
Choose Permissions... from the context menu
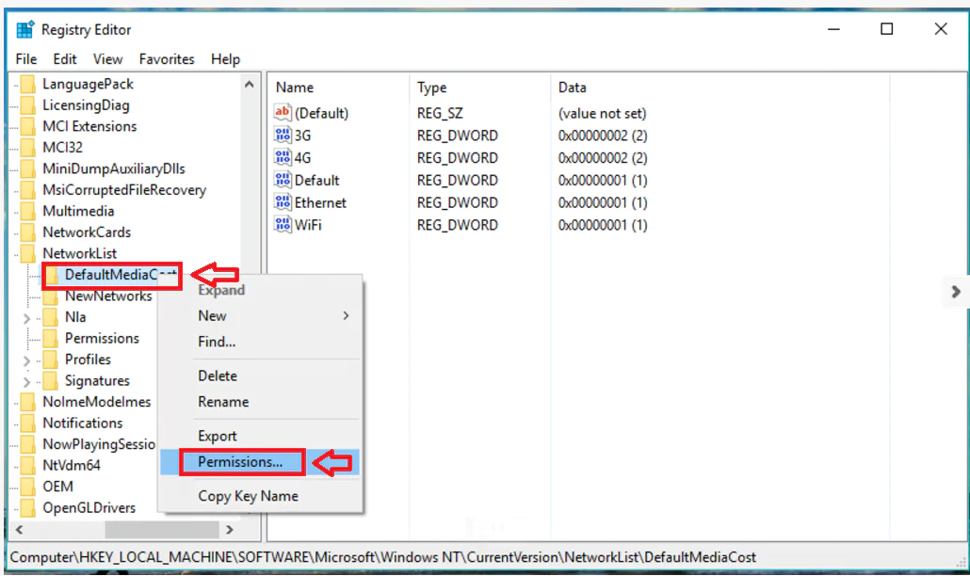click(x=240, y=462)
